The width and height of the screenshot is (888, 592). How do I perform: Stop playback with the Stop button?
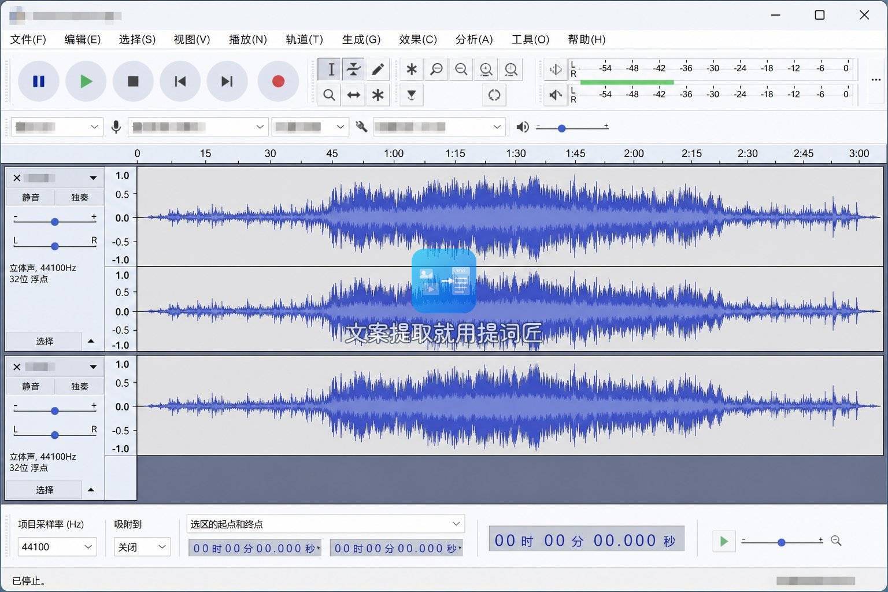point(133,82)
